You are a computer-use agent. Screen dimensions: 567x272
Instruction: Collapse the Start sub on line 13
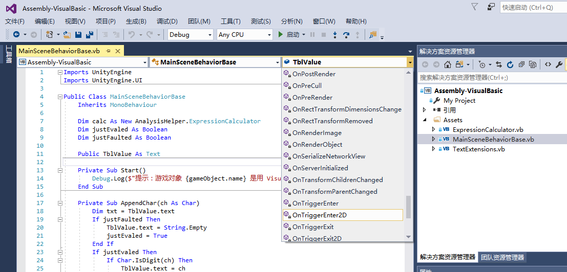60,170
